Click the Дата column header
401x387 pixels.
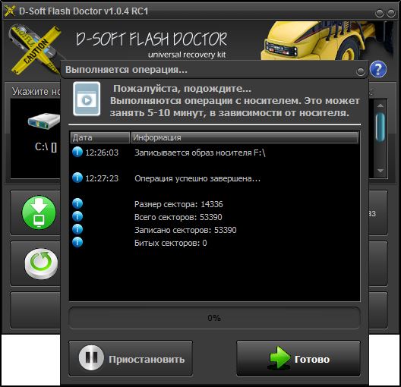coord(100,137)
